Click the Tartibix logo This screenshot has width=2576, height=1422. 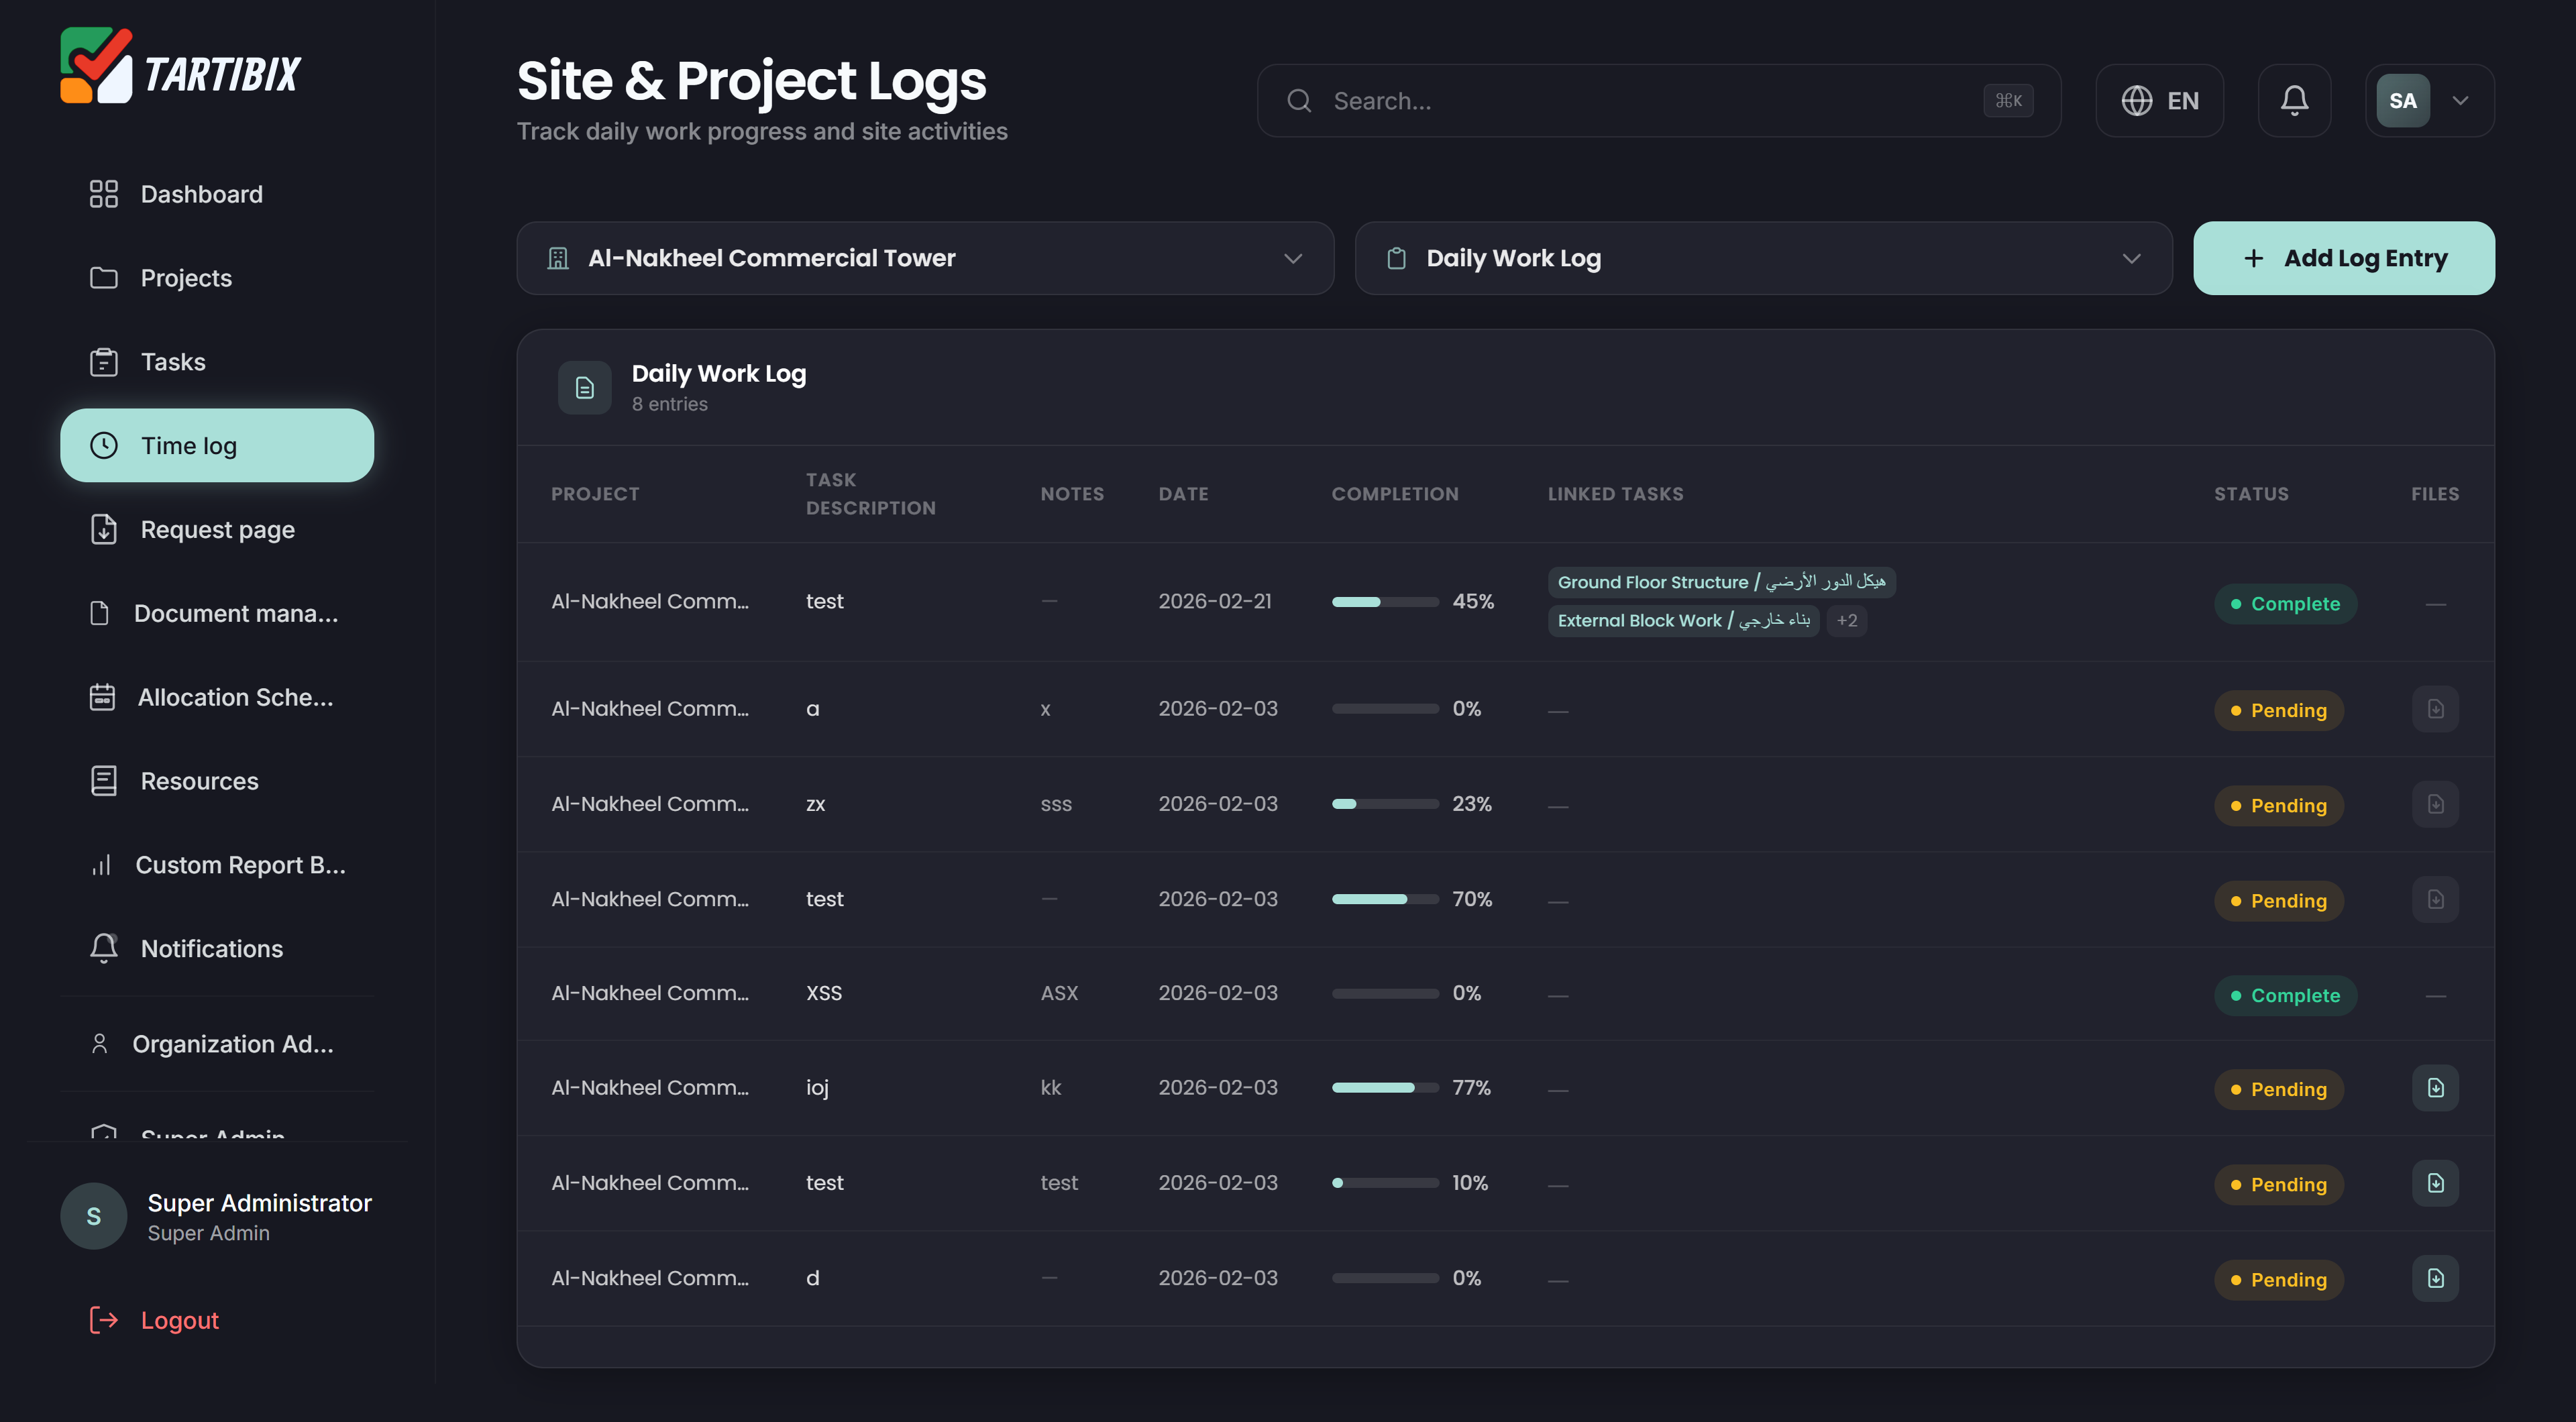pos(180,66)
